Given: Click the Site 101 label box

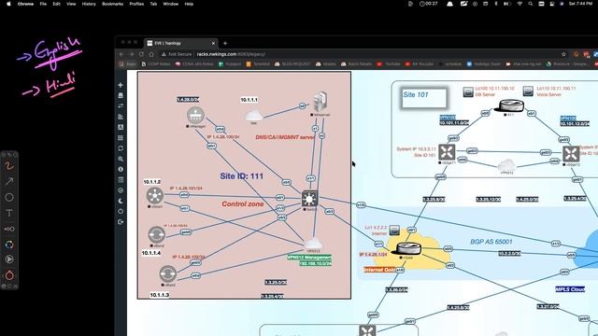Looking at the screenshot, I should (x=423, y=98).
